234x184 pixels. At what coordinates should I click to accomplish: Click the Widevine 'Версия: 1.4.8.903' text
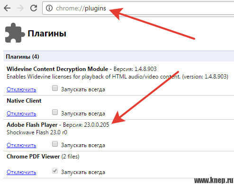click(x=135, y=69)
